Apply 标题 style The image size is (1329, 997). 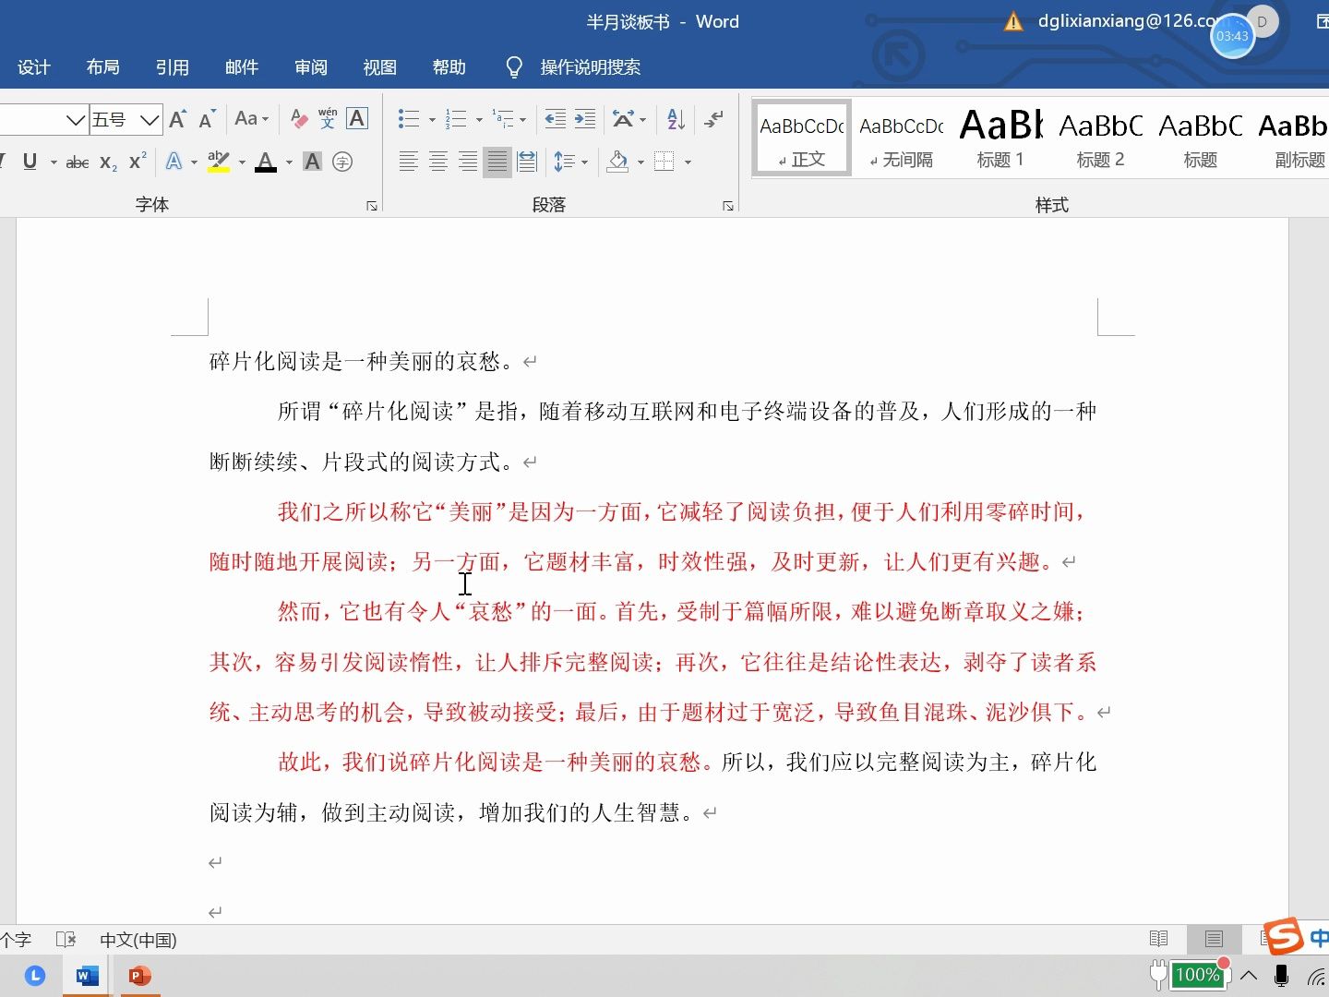[x=1201, y=138]
